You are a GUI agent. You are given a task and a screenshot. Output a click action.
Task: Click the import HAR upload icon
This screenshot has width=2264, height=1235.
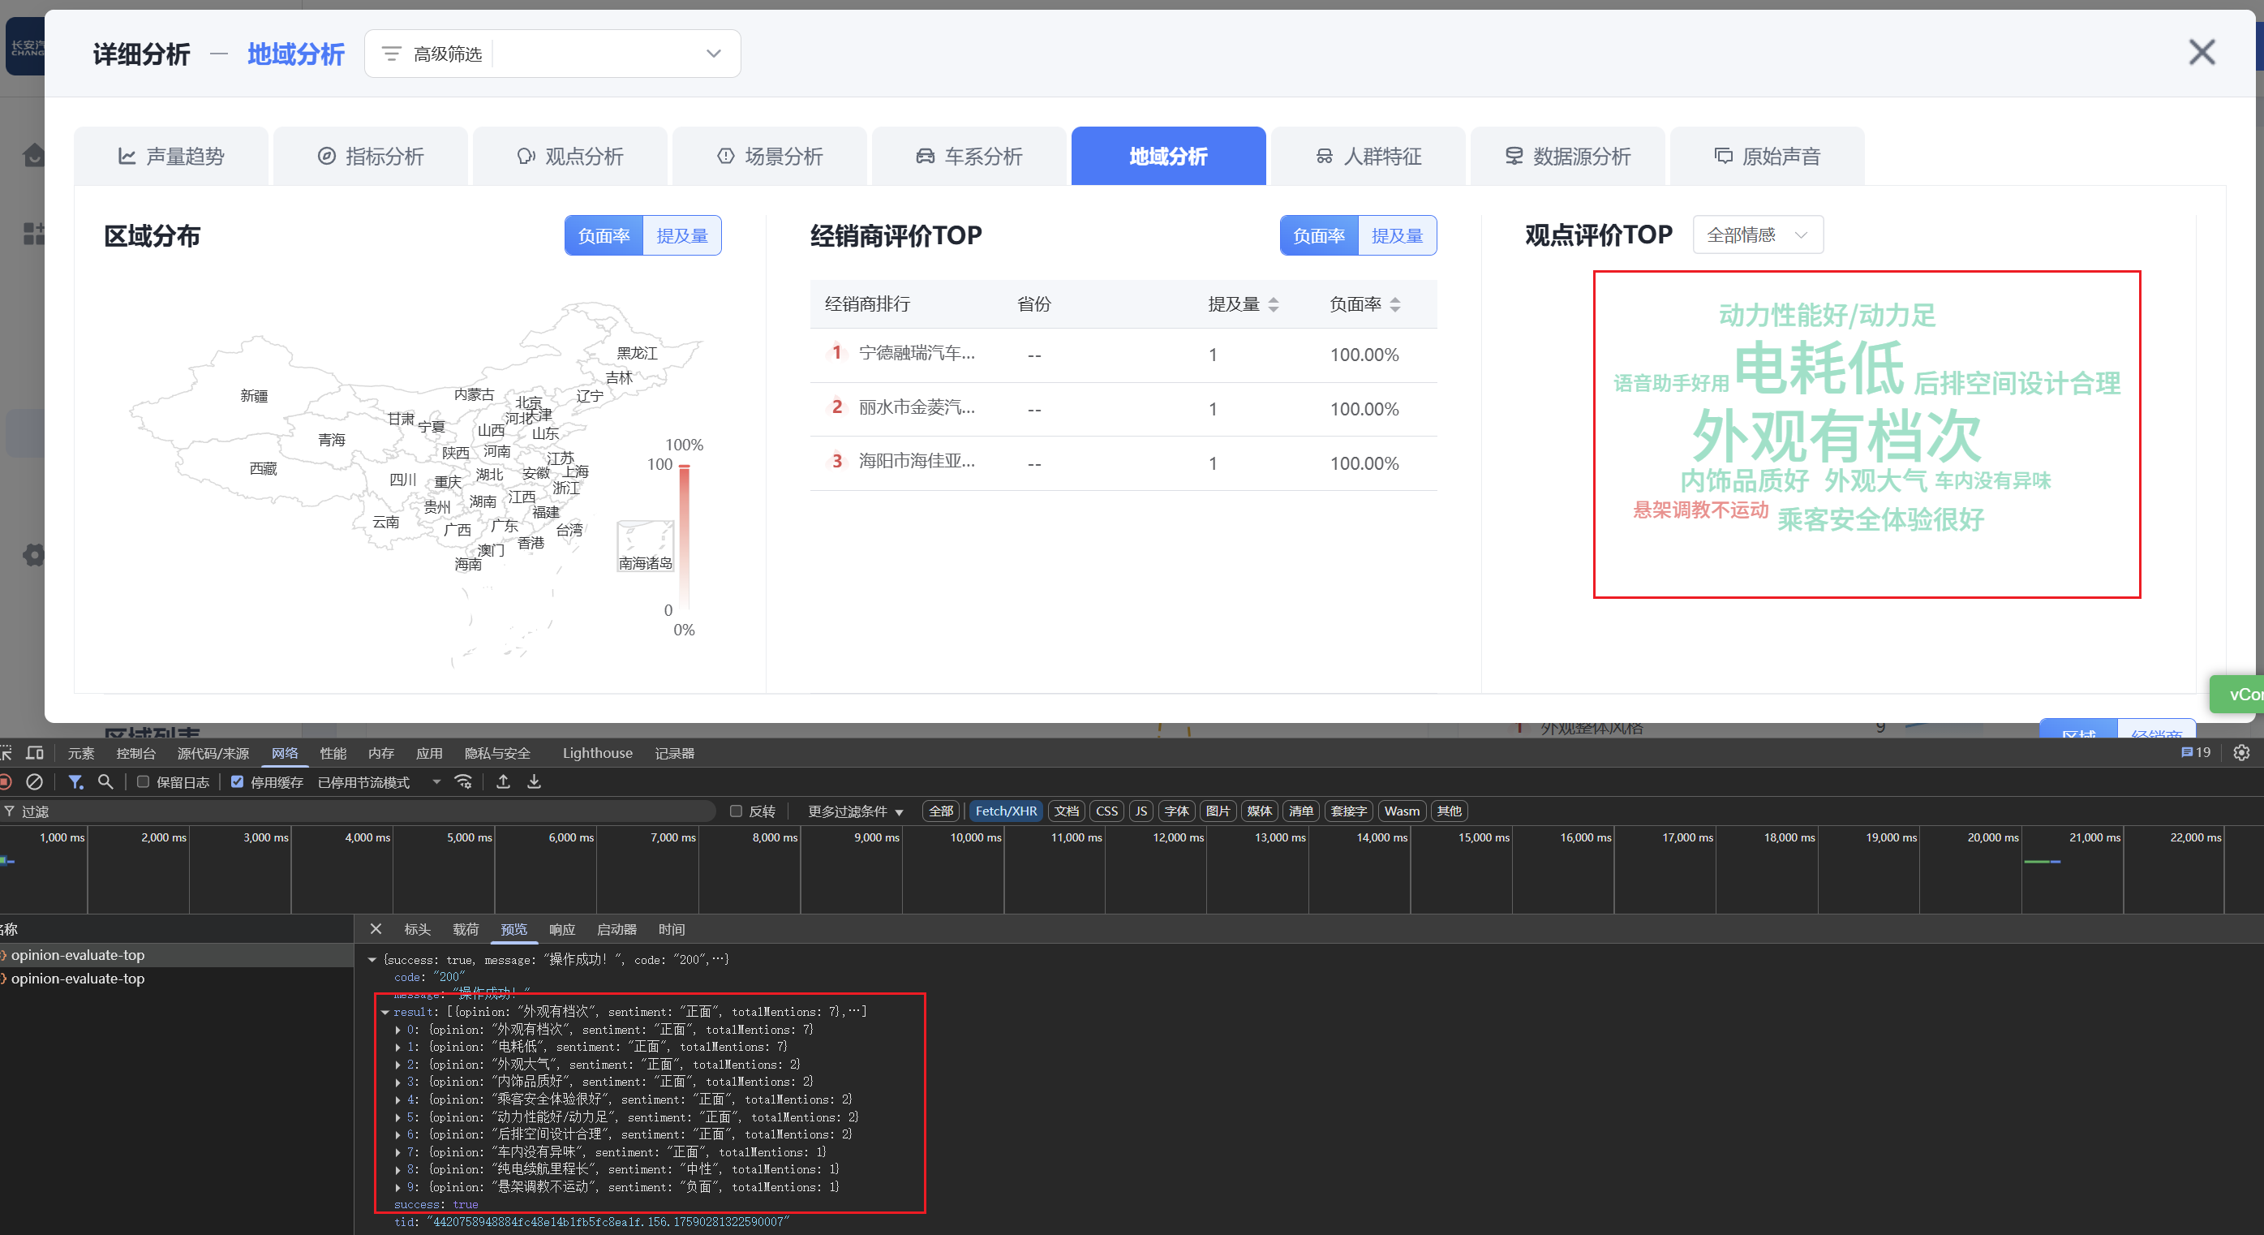(x=504, y=781)
